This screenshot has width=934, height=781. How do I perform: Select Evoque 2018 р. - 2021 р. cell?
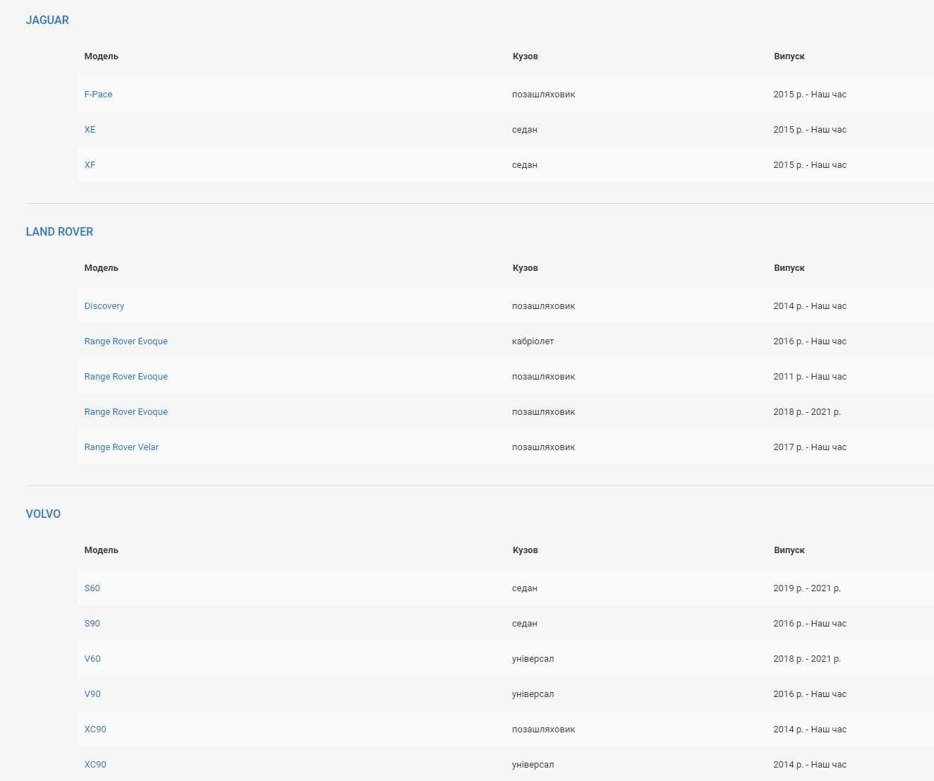(x=807, y=411)
